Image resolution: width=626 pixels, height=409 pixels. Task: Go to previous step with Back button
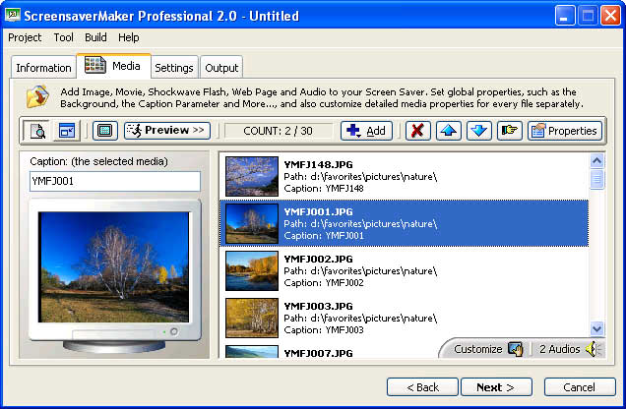coord(422,387)
